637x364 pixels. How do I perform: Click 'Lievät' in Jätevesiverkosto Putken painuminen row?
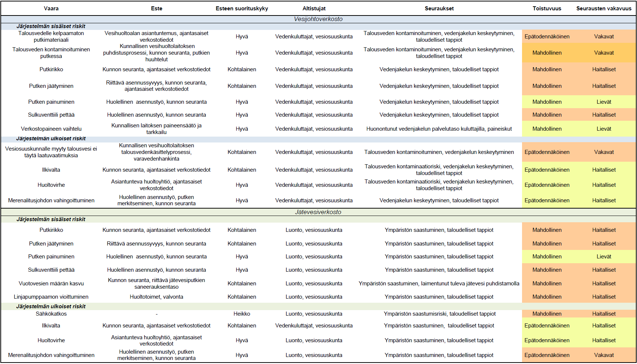(x=604, y=257)
